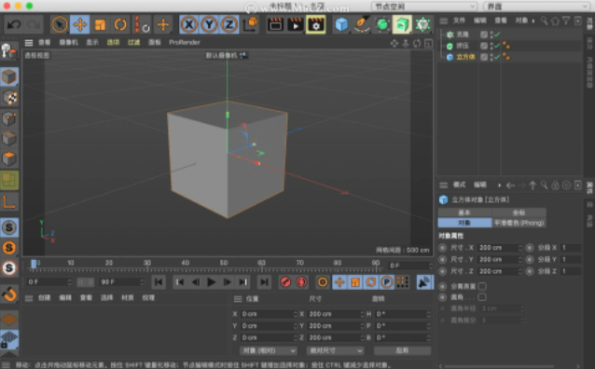This screenshot has height=369, width=595.
Task: Jump to the end of the animation
Action: [264, 281]
